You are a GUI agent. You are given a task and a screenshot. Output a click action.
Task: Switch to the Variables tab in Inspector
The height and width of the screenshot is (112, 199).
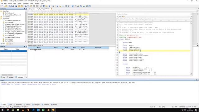coord(10,77)
